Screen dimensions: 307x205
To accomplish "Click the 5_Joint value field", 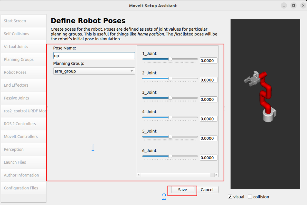I will click(x=208, y=138).
